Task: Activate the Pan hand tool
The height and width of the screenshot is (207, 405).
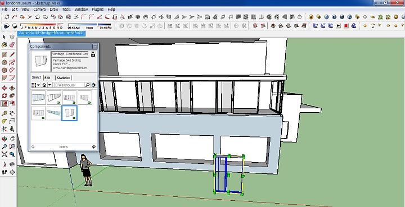Action: [12, 139]
